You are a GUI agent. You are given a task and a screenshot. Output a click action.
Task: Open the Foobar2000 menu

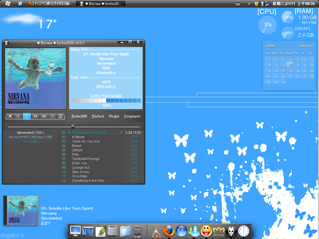[x=79, y=116]
